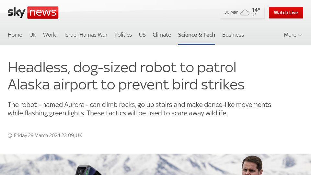The image size is (311, 175).
Task: Open Israel-Hamas War coverage
Action: coord(86,35)
